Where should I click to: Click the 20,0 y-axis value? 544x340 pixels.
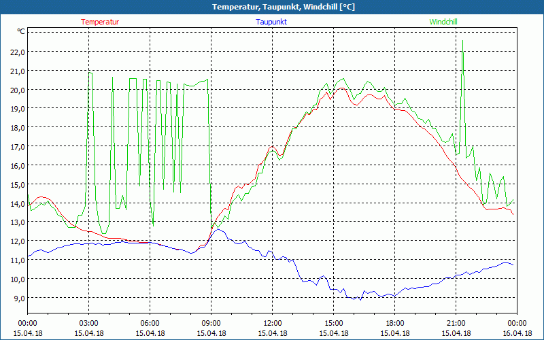point(18,90)
